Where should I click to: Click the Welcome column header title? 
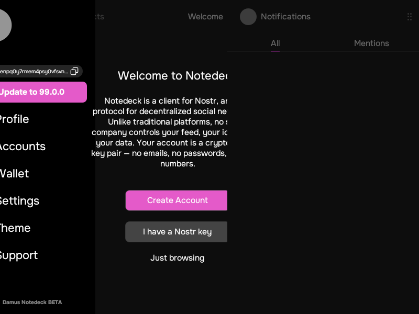tap(205, 17)
